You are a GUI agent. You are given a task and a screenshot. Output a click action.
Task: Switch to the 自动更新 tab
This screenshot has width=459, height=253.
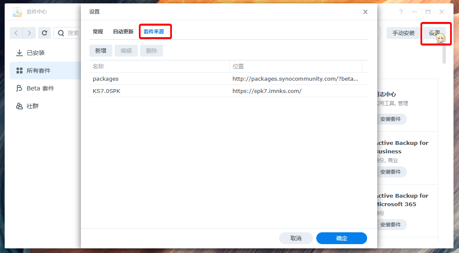point(123,32)
